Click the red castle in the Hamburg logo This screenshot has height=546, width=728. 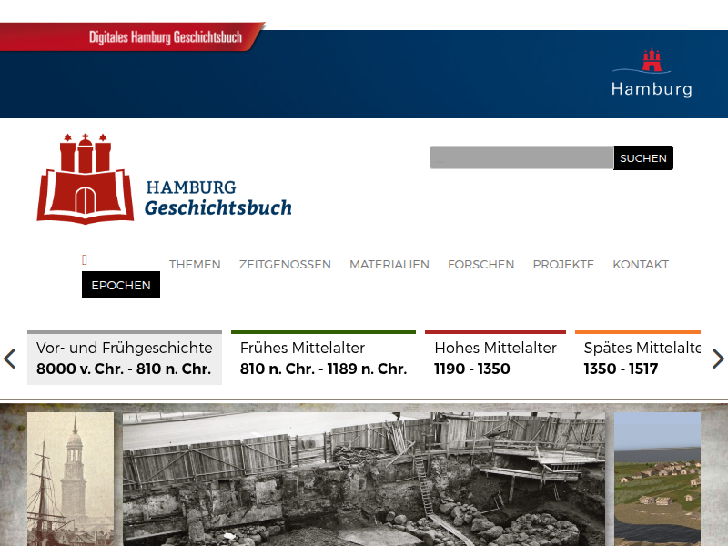(x=652, y=57)
